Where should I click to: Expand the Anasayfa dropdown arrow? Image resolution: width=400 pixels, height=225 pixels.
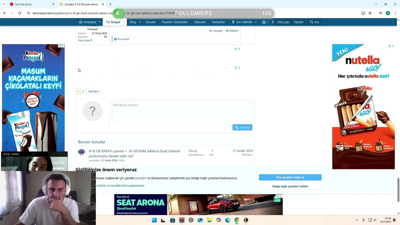pos(100,22)
